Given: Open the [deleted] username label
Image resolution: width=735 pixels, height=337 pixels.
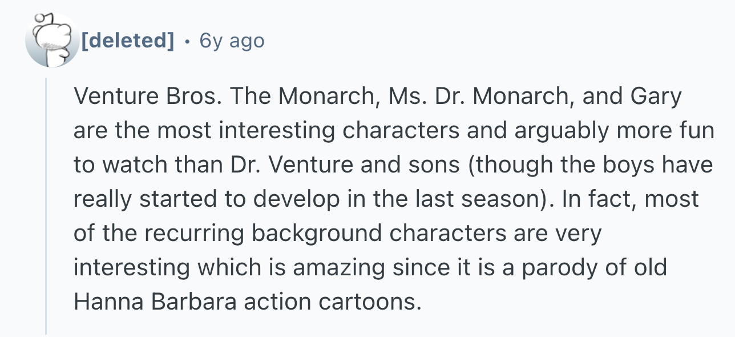Looking at the screenshot, I should pyautogui.click(x=127, y=41).
